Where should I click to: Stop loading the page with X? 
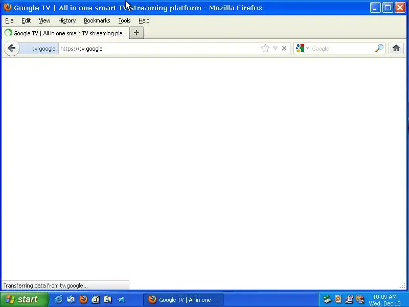click(284, 48)
